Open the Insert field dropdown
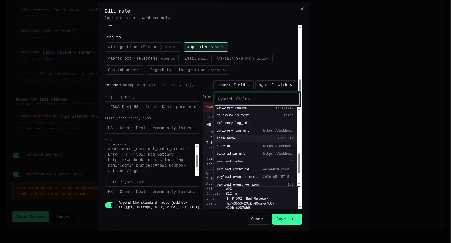The width and height of the screenshot is (451, 243). click(x=233, y=85)
